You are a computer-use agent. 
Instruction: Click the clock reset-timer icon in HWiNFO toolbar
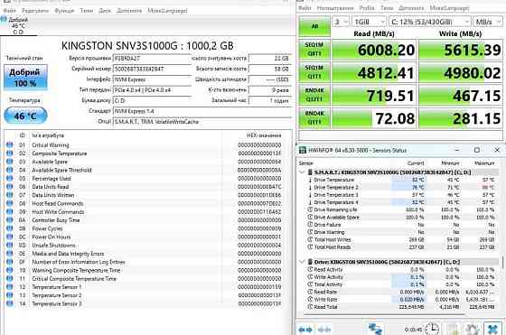coord(432,329)
